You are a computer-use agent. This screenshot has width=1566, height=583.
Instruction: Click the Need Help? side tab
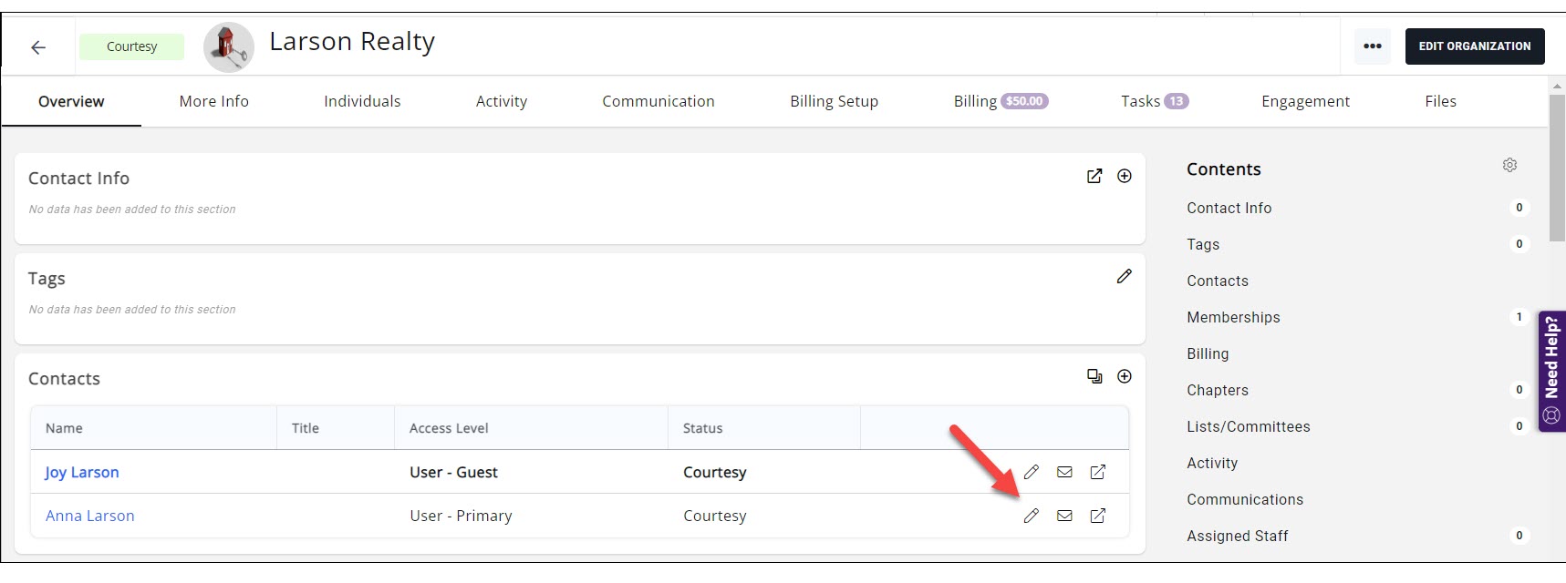pos(1551,371)
